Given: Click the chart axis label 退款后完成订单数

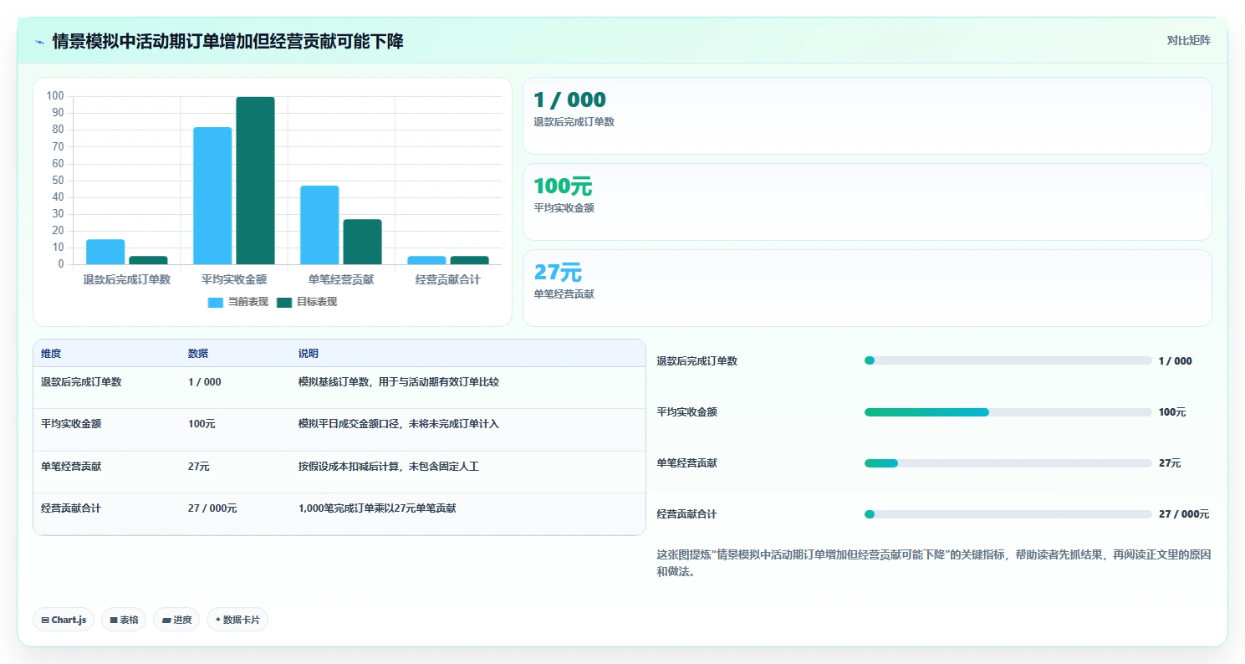Looking at the screenshot, I should coord(127,279).
